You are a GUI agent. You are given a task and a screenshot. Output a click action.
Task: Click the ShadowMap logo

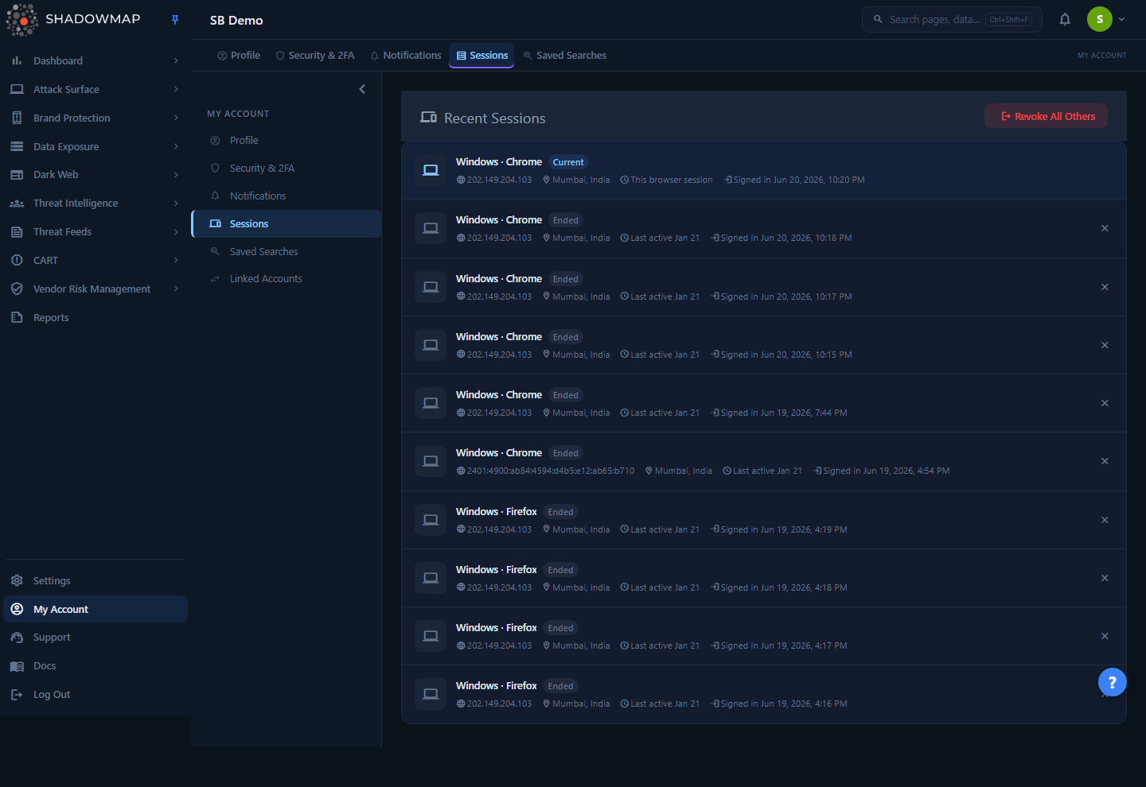[x=73, y=19]
